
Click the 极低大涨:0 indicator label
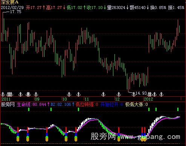pyautogui.click(x=137, y=104)
